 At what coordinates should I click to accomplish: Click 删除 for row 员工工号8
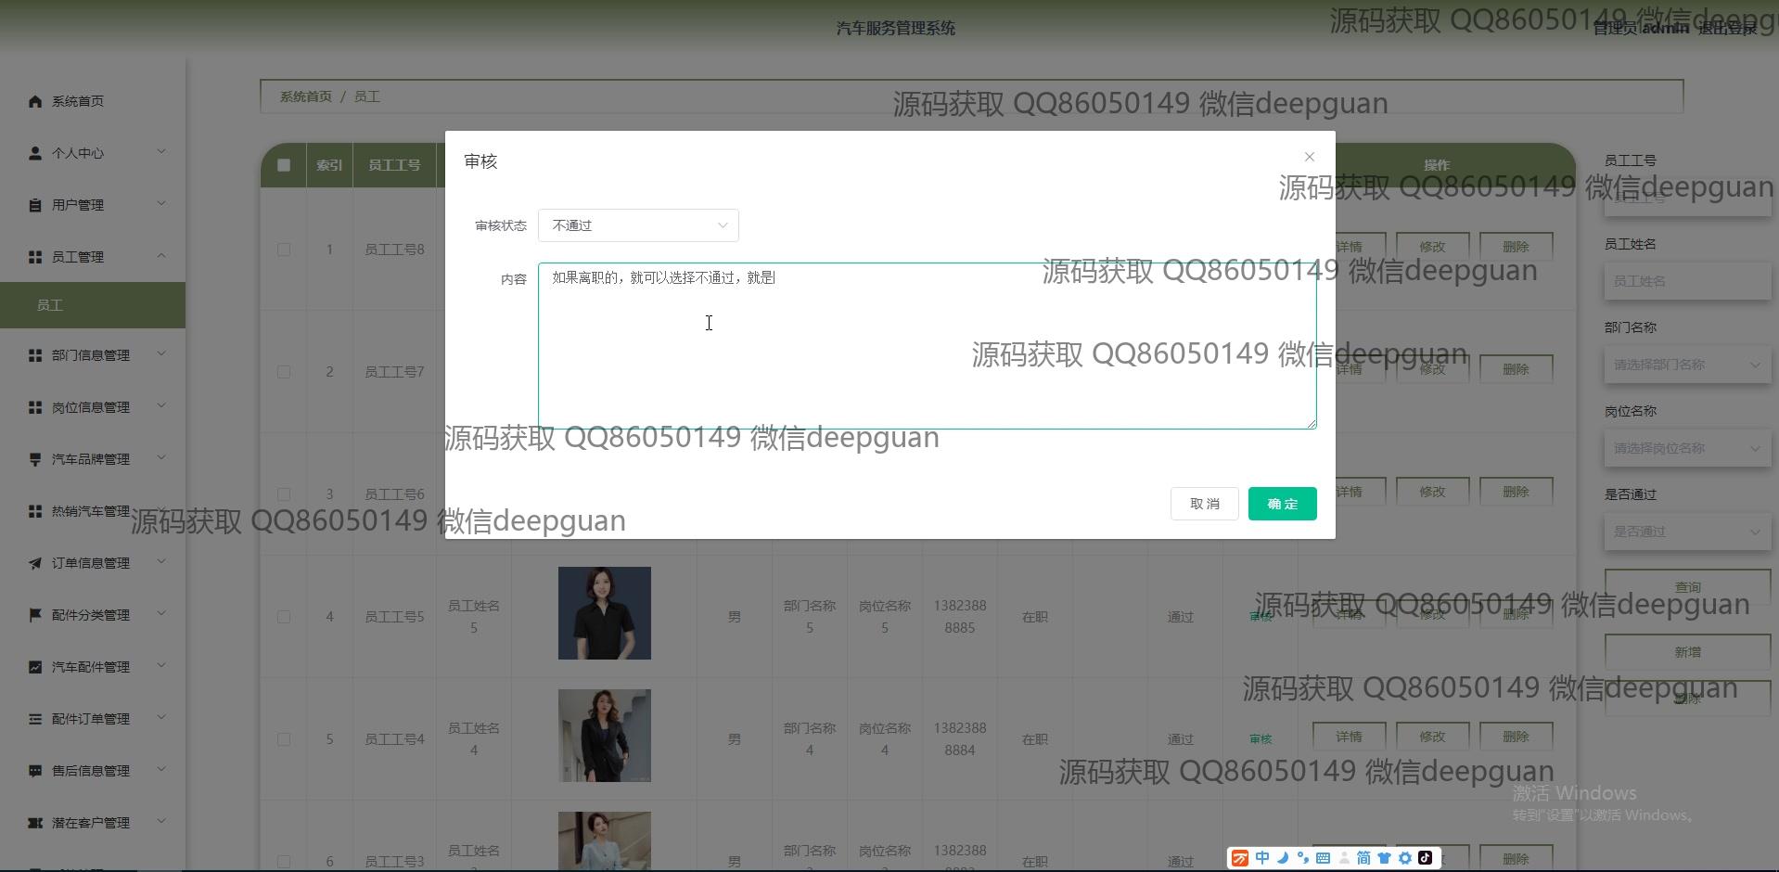pyautogui.click(x=1516, y=247)
